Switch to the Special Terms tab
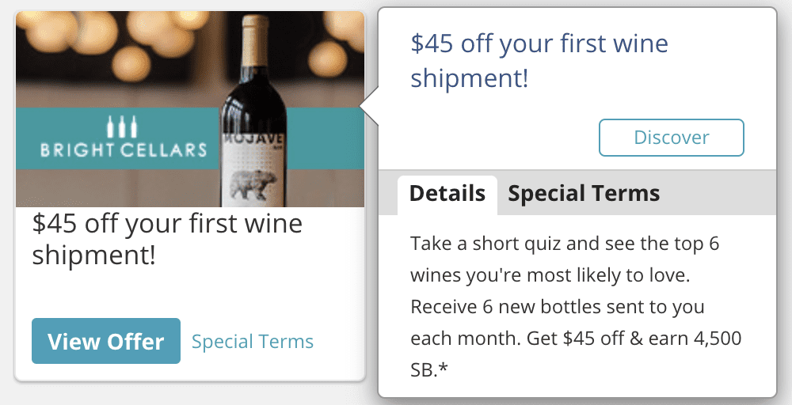Image resolution: width=792 pixels, height=405 pixels. point(584,194)
